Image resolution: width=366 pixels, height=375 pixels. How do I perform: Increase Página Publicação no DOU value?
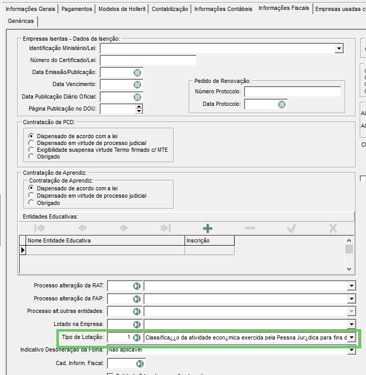point(139,106)
